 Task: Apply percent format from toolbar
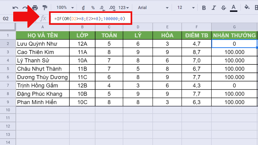pos(93,7)
